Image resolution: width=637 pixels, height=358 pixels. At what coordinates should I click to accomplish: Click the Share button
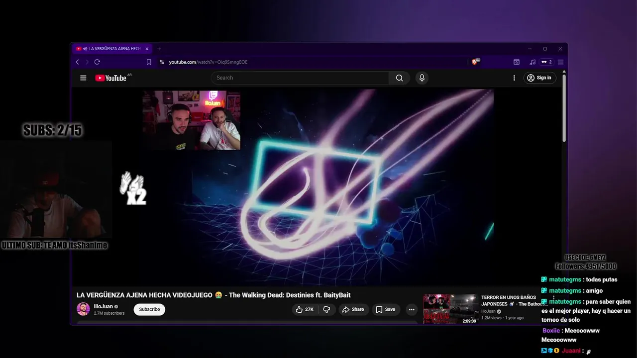353,309
